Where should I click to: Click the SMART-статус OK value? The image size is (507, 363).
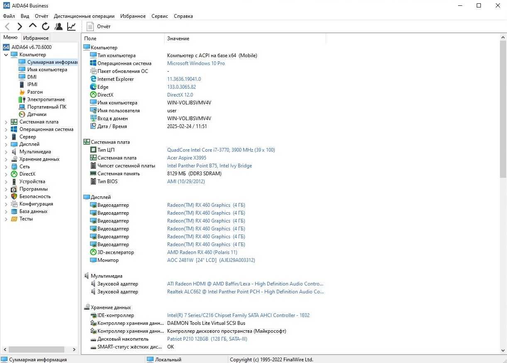(171, 347)
